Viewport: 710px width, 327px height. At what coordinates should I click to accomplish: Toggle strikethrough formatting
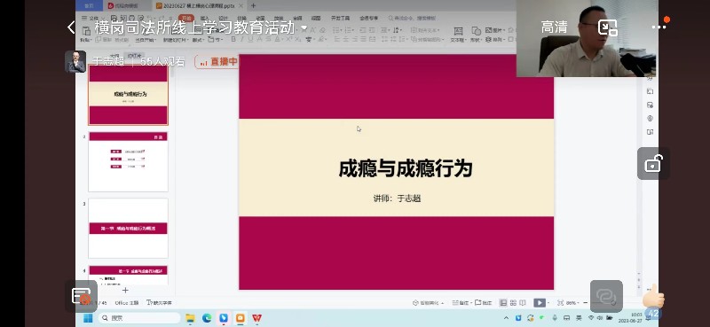coord(269,39)
